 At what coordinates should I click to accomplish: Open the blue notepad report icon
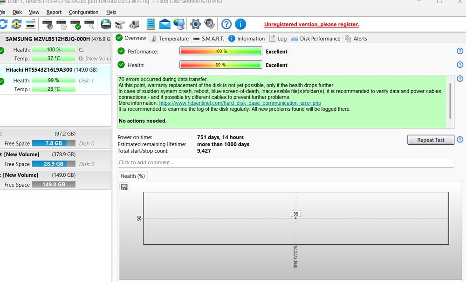151,24
